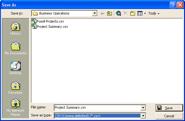This screenshot has height=121, width=185.
Task: Select the Desktop shortcut in sidebar
Action: pos(15,68)
